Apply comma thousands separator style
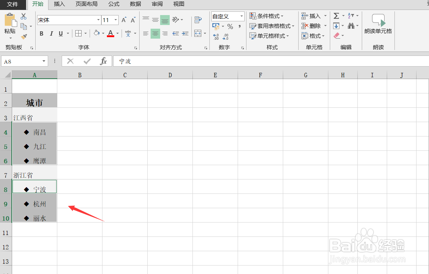Screen dimensions: 429x274 tap(240, 26)
